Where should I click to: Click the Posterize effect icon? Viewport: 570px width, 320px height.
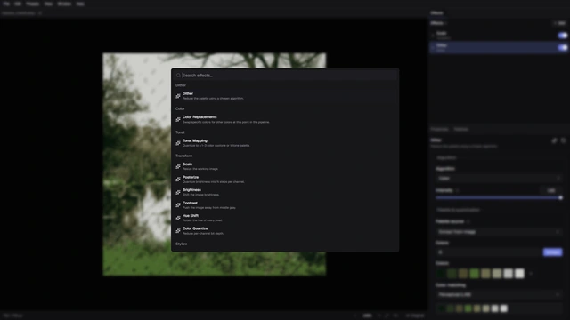[x=178, y=180]
